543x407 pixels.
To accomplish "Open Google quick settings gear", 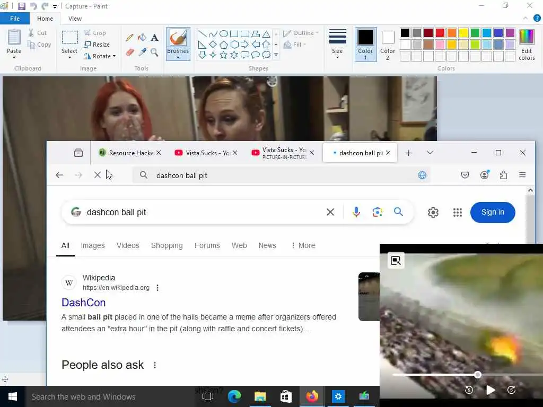I will pyautogui.click(x=433, y=212).
